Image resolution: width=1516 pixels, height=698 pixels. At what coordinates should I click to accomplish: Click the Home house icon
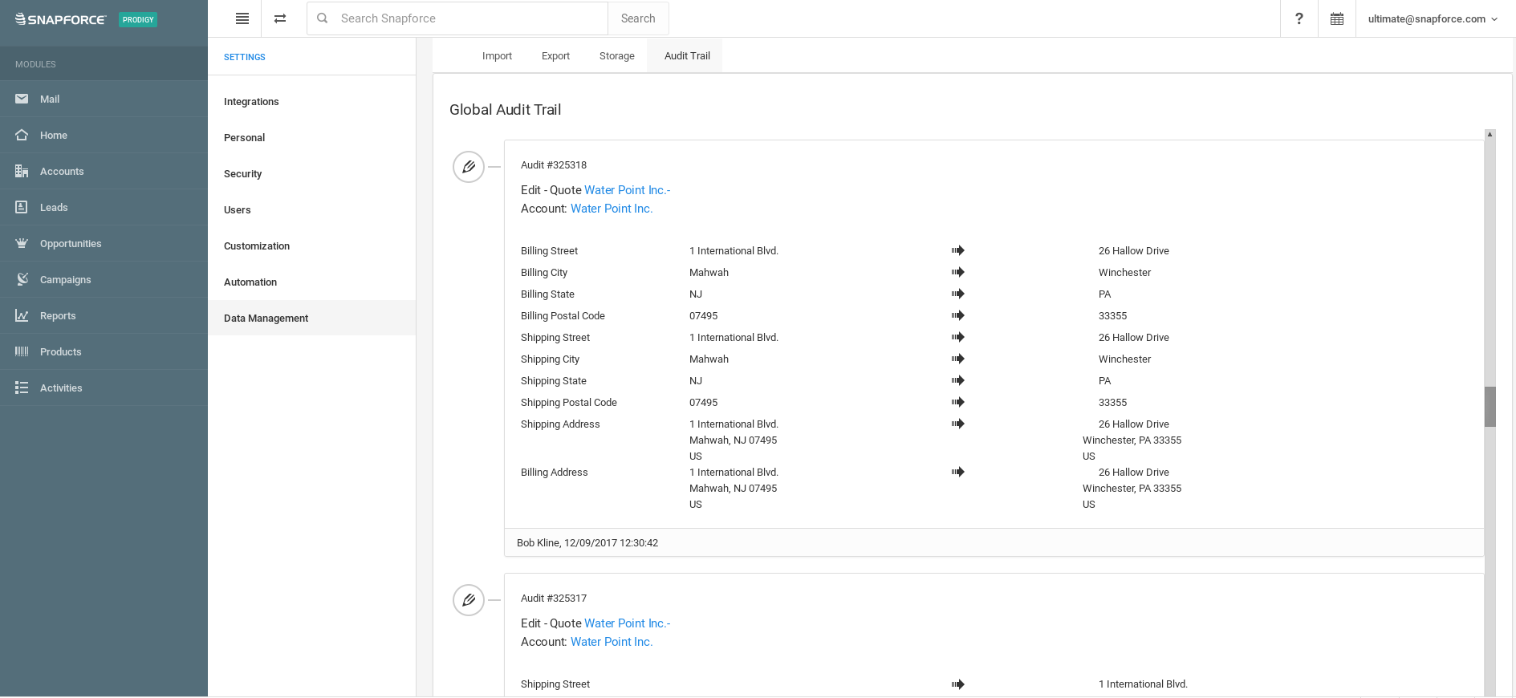[22, 135]
